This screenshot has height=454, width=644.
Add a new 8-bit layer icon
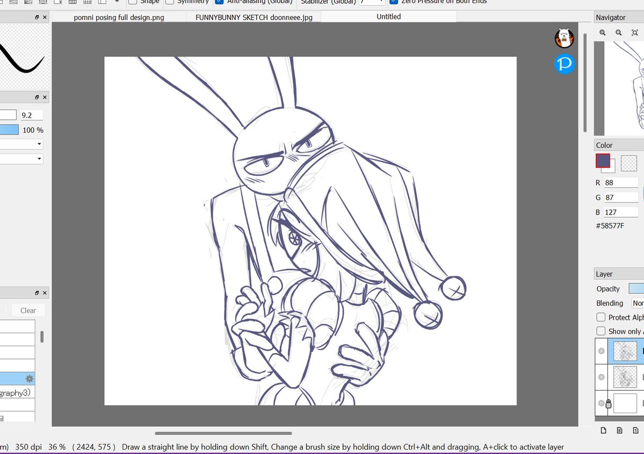(x=619, y=430)
